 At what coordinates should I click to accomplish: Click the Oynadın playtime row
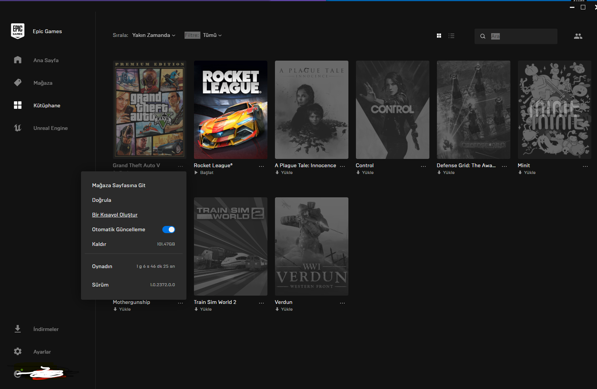(133, 266)
